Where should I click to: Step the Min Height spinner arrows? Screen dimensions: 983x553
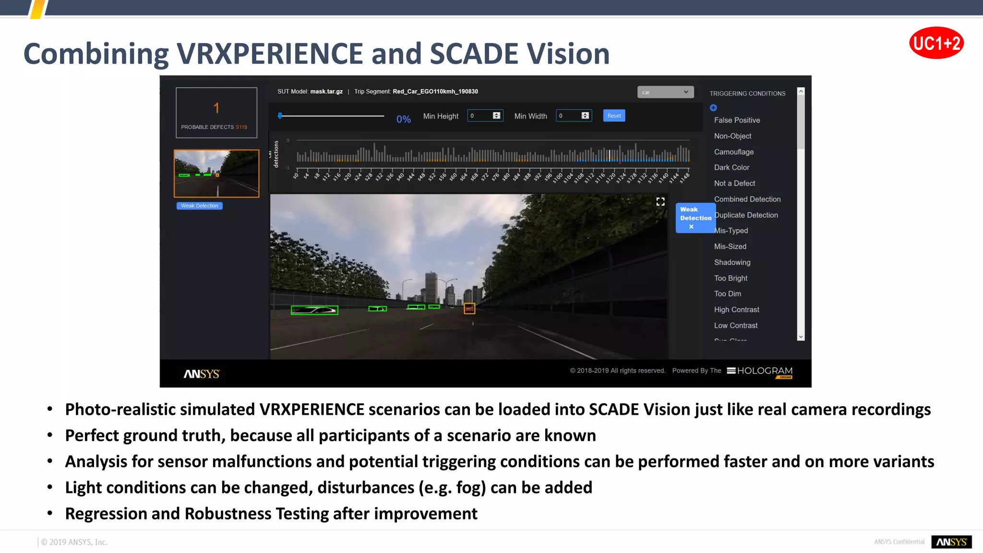pyautogui.click(x=497, y=116)
